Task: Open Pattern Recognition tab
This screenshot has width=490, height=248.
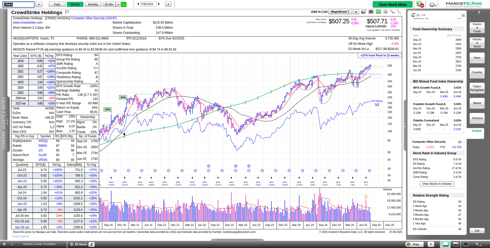Action: [x=477, y=88]
